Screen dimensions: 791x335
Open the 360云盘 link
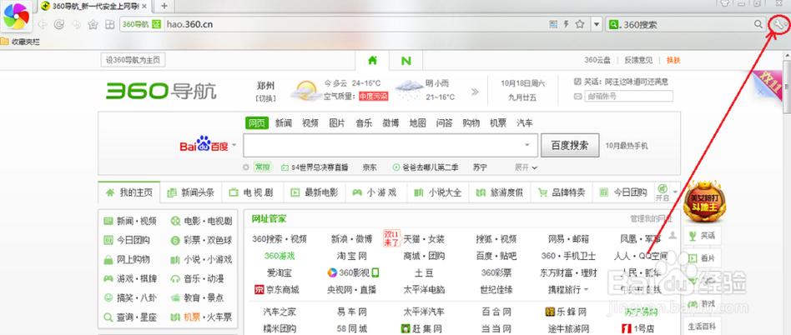pos(597,61)
